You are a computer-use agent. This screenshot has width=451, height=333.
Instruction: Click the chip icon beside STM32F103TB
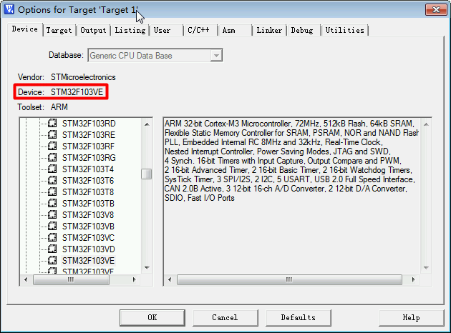tap(52, 203)
